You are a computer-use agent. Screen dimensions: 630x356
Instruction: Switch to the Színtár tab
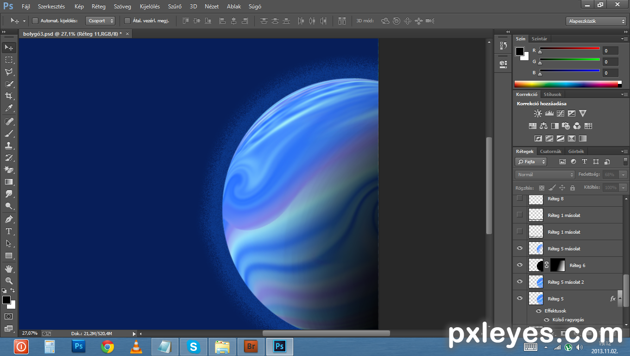pyautogui.click(x=539, y=39)
